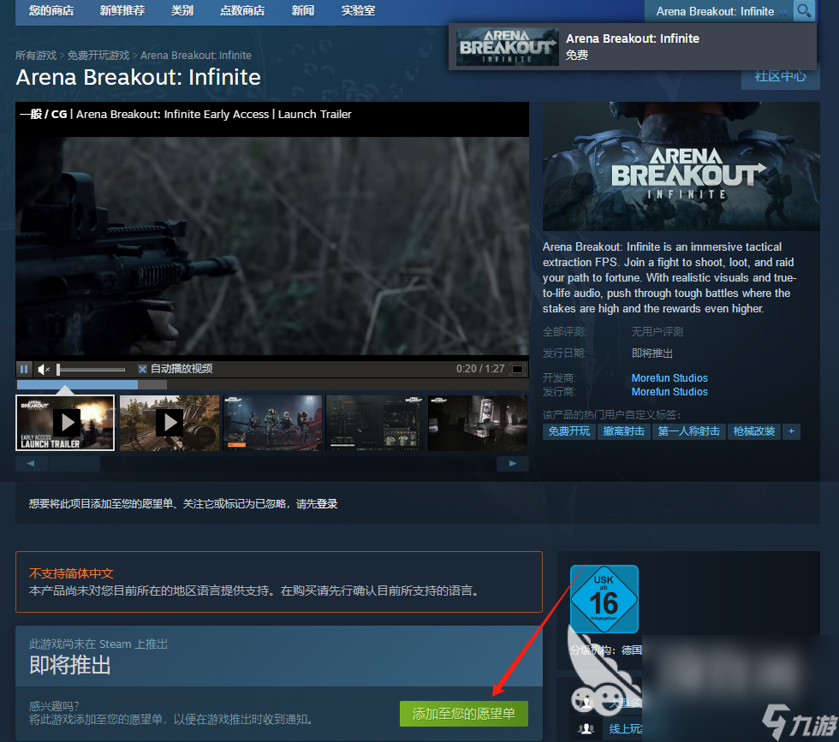Screen dimensions: 839x742
Task: Select the 撤离射击 tag
Action: coord(623,431)
